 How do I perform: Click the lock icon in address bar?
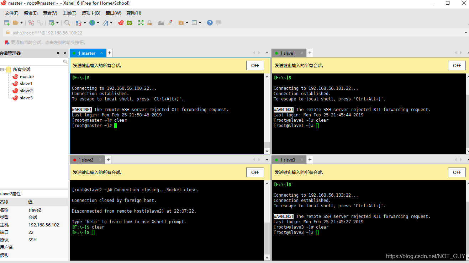coord(8,33)
